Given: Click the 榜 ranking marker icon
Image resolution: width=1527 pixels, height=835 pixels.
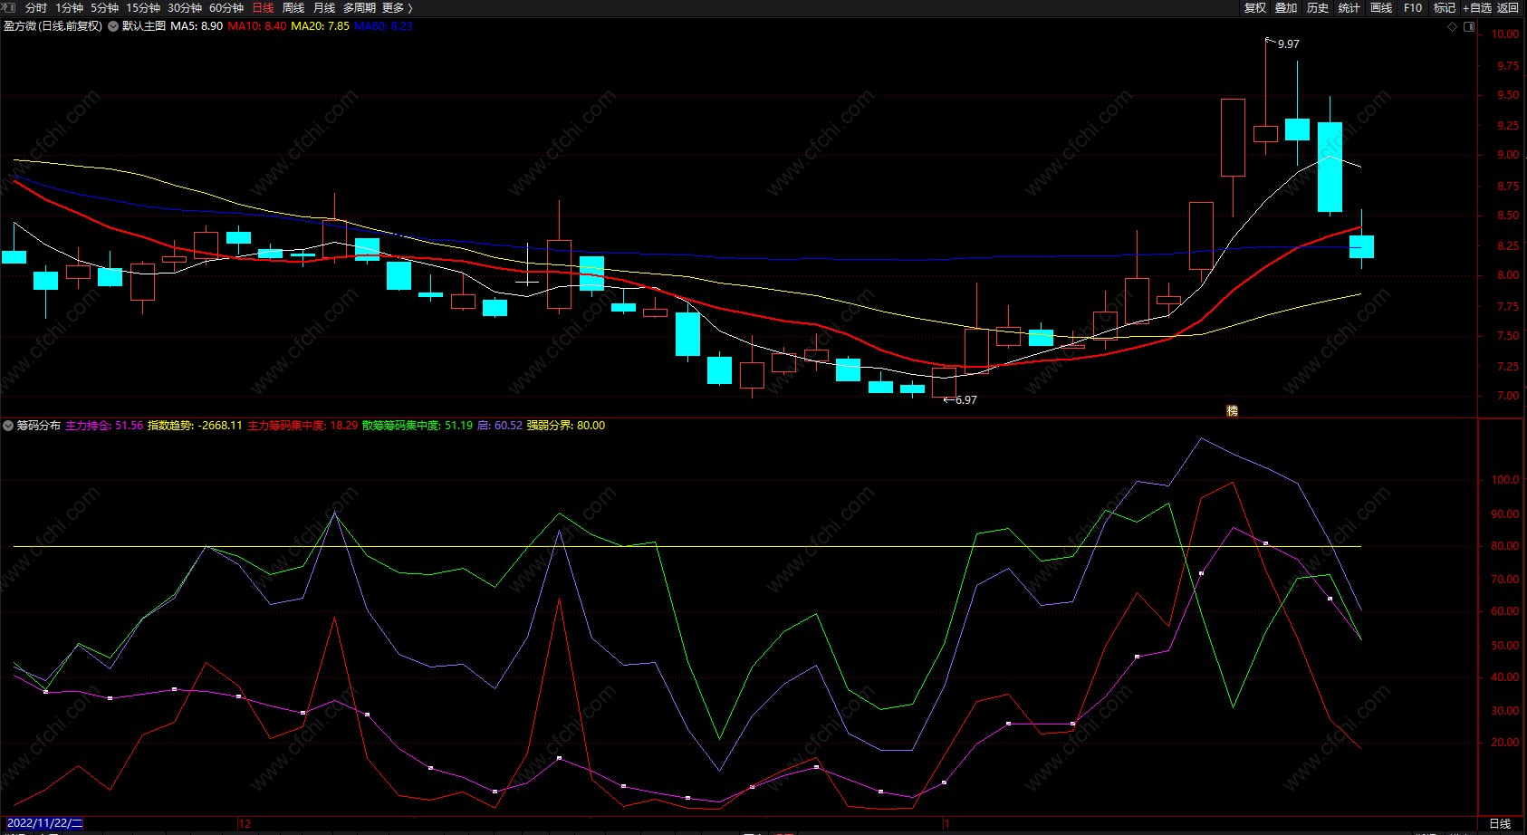Looking at the screenshot, I should (1232, 410).
